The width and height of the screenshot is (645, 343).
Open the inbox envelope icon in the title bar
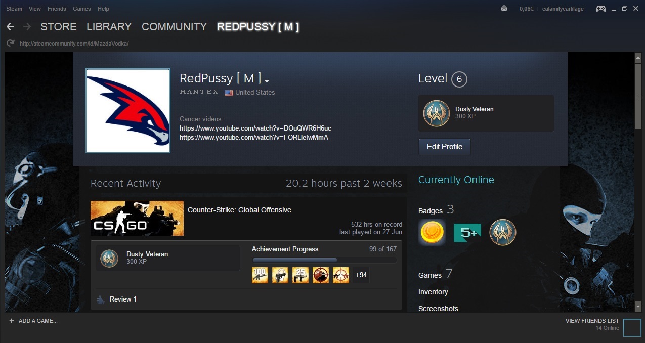[x=504, y=8]
